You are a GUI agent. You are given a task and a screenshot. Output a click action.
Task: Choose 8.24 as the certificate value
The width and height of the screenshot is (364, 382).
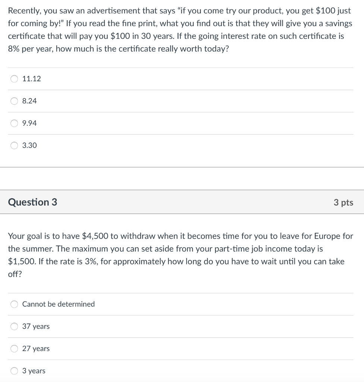coord(29,101)
